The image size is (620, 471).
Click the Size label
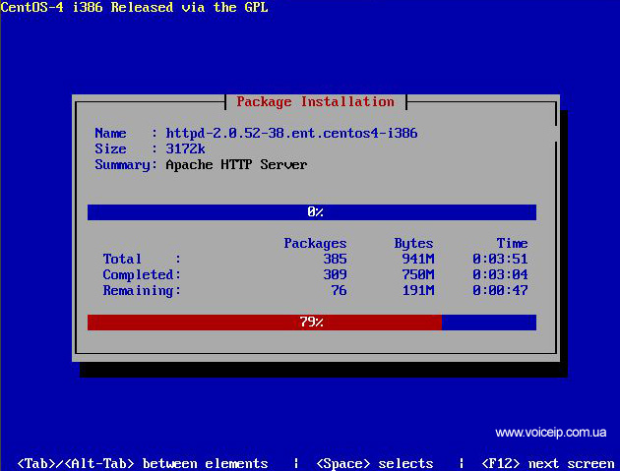click(110, 148)
